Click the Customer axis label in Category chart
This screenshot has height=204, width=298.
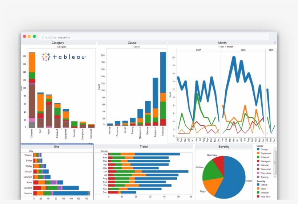point(32,134)
